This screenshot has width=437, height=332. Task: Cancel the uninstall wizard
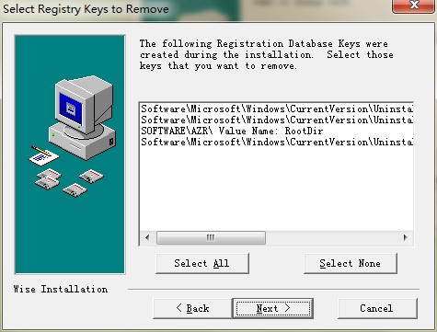(377, 308)
